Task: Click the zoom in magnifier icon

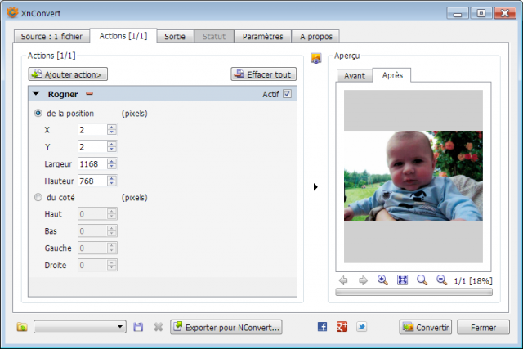Action: [382, 280]
